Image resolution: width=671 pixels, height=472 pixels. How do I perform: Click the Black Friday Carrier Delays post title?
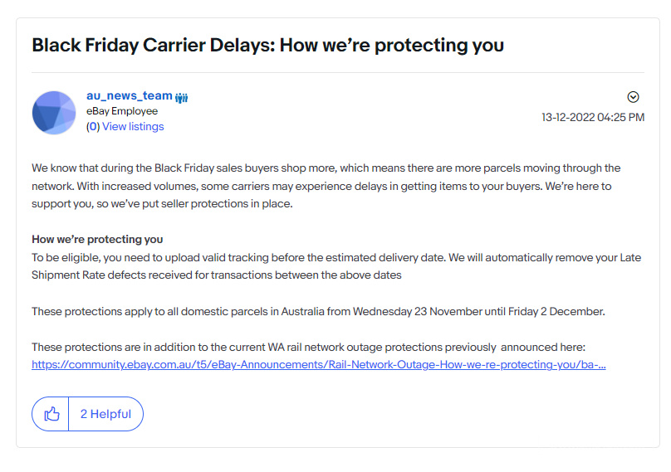267,45
